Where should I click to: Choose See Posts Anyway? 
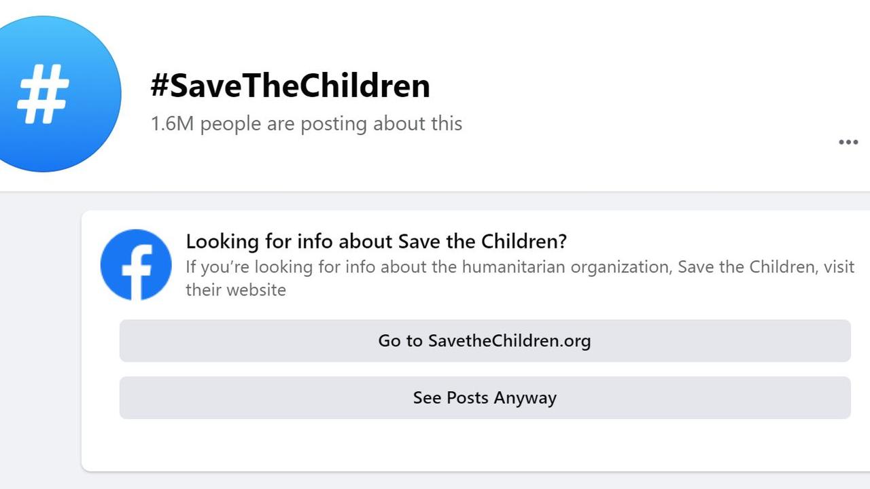[x=485, y=398]
